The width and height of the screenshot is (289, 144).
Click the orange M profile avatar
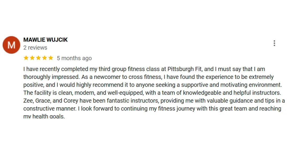[11, 45]
